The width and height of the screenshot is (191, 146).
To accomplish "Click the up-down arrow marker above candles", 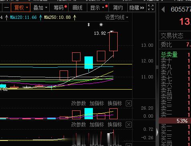I will [88, 25].
